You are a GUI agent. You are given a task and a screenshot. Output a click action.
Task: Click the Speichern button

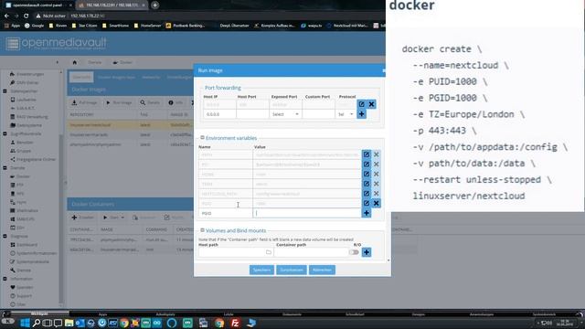tap(261, 270)
